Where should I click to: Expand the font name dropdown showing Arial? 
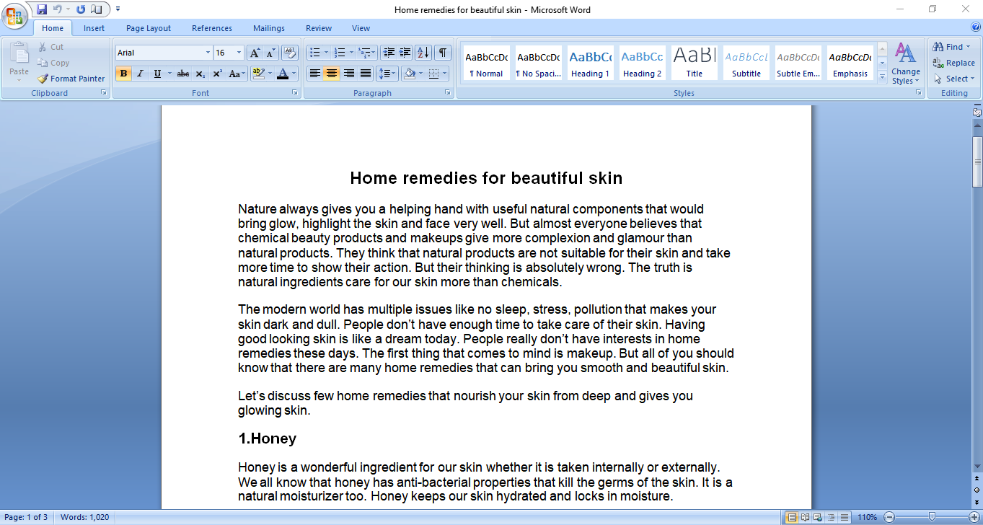point(208,53)
